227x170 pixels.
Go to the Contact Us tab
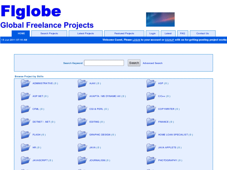pos(203,33)
